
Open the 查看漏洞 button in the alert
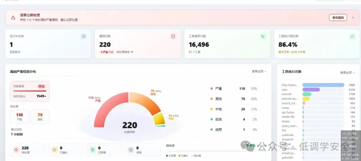(338, 17)
